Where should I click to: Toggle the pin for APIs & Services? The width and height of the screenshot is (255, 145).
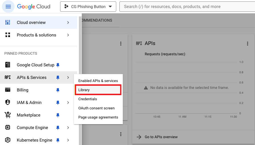[58, 77]
